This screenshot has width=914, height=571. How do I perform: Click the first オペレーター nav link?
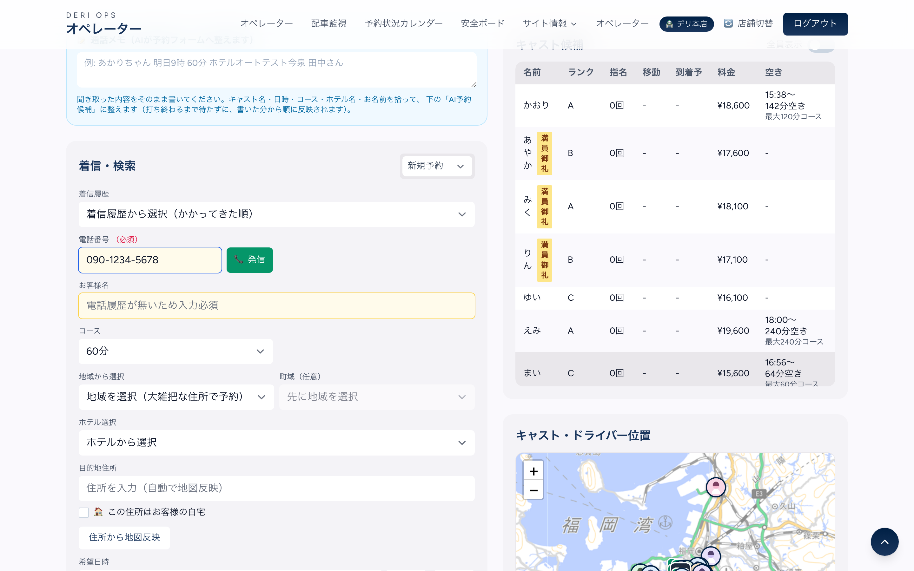(x=267, y=23)
